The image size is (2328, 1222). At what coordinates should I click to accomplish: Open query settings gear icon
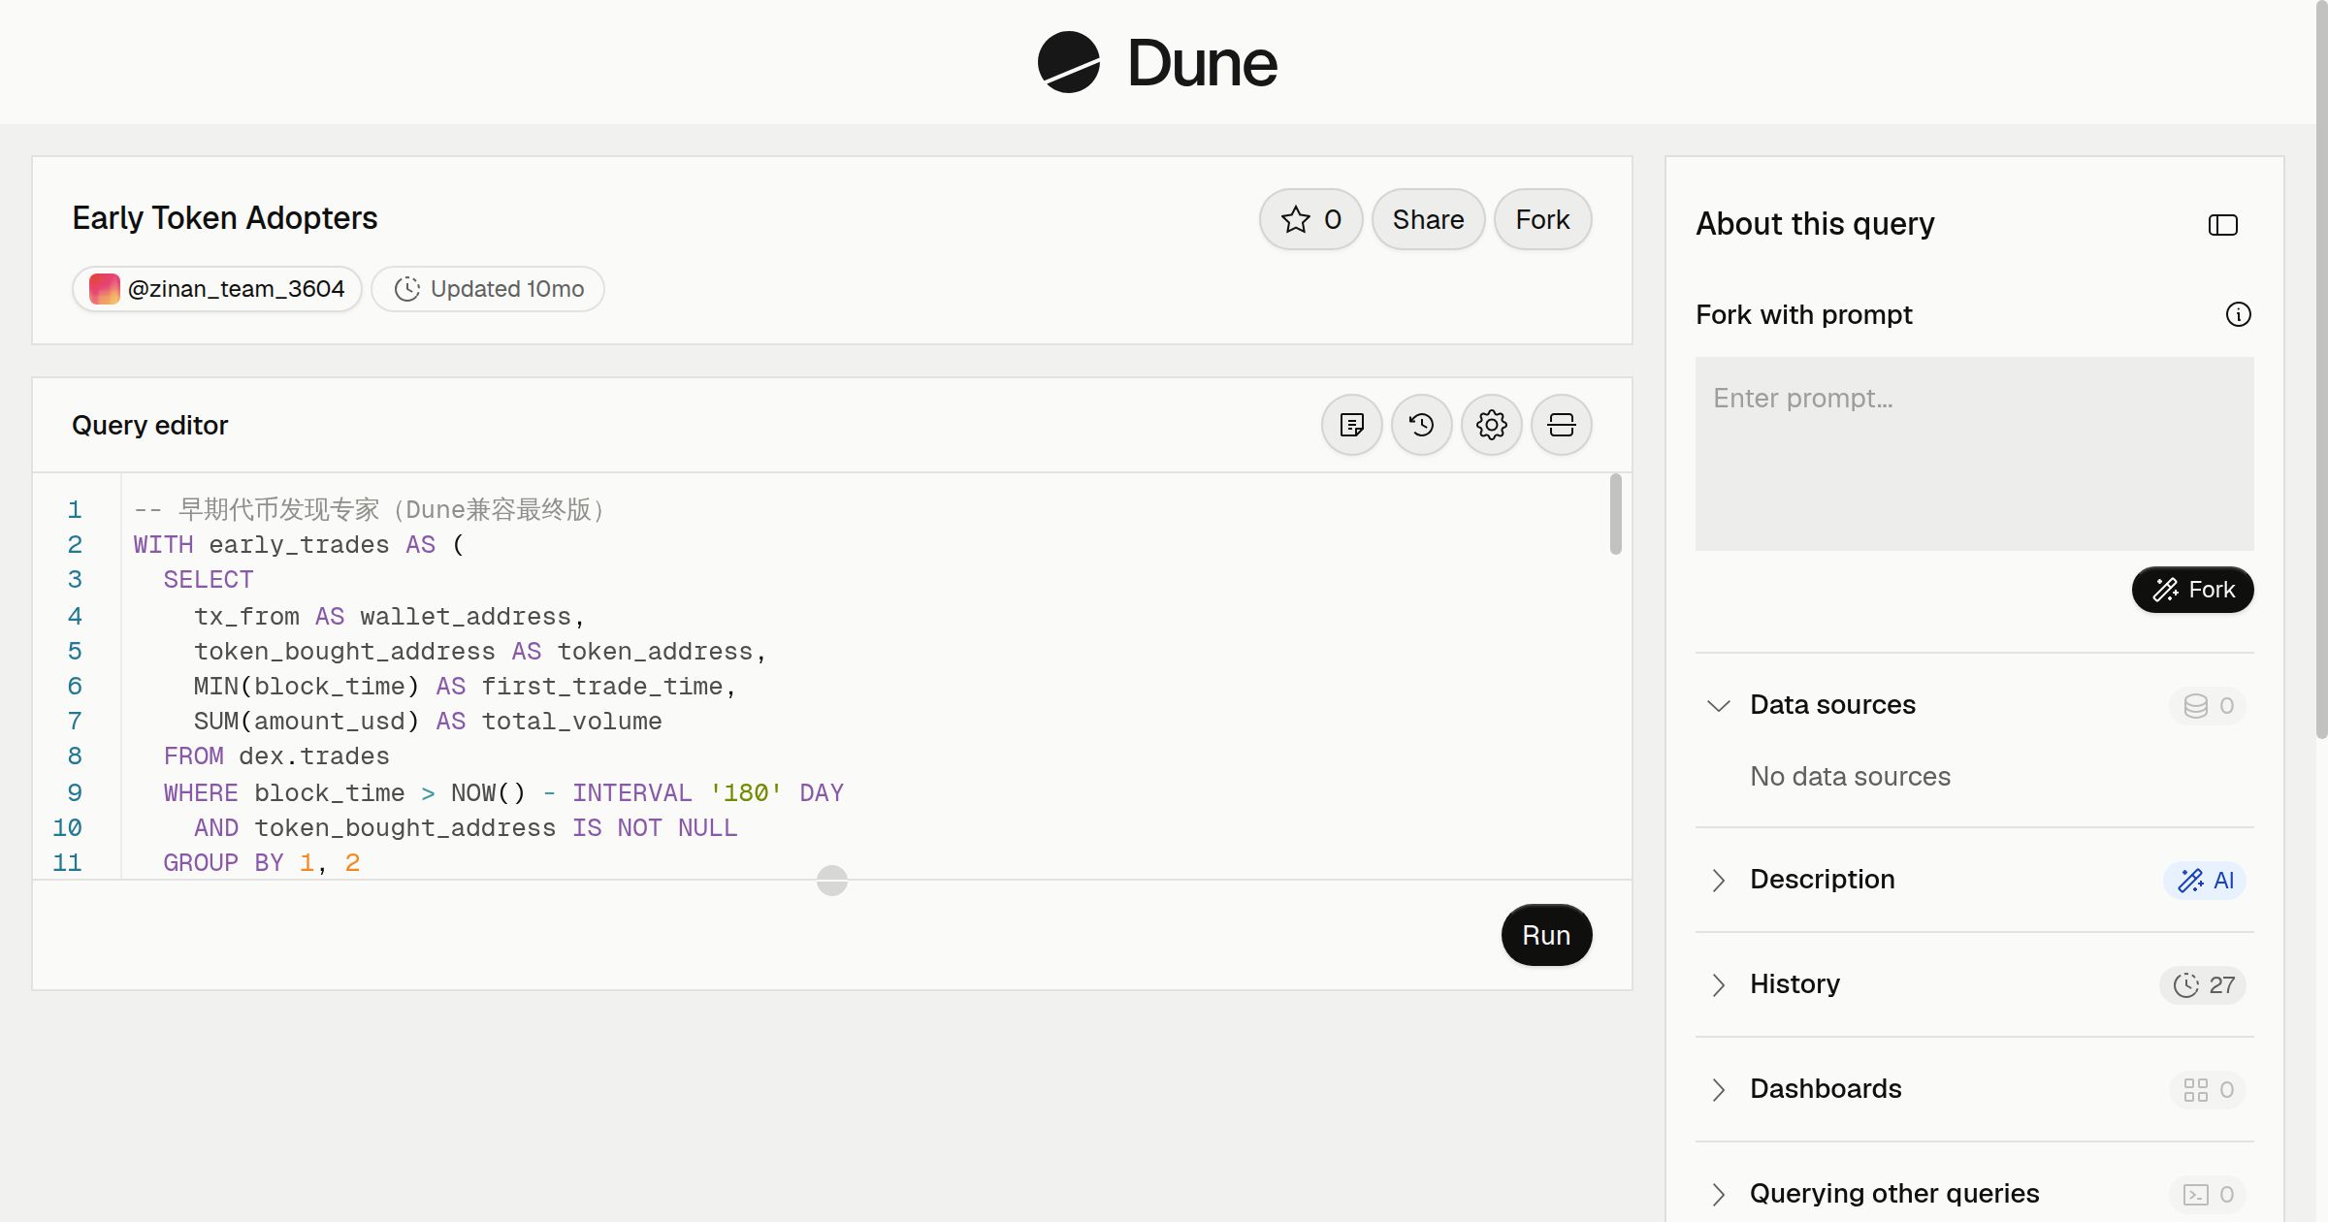[x=1491, y=425]
